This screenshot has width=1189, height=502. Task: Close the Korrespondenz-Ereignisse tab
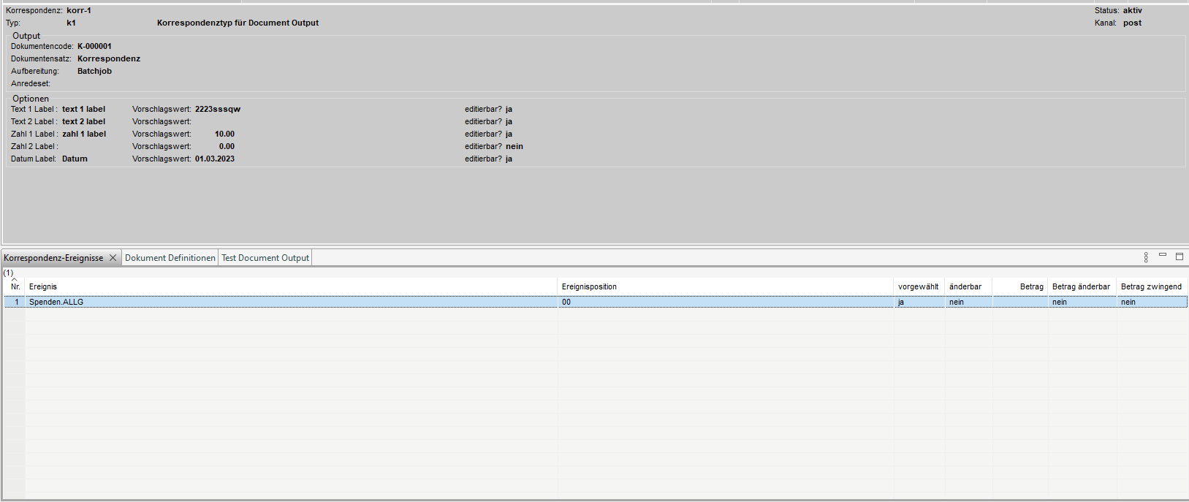point(113,258)
